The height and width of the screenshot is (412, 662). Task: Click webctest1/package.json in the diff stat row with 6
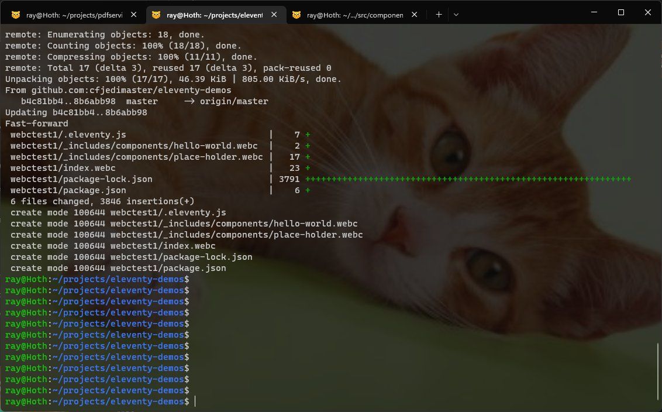tap(68, 190)
